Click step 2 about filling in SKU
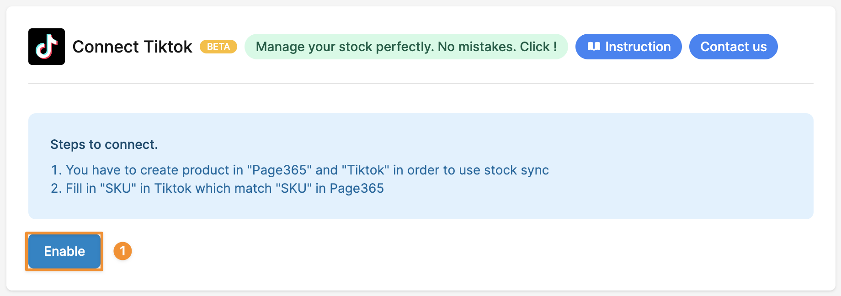 218,188
